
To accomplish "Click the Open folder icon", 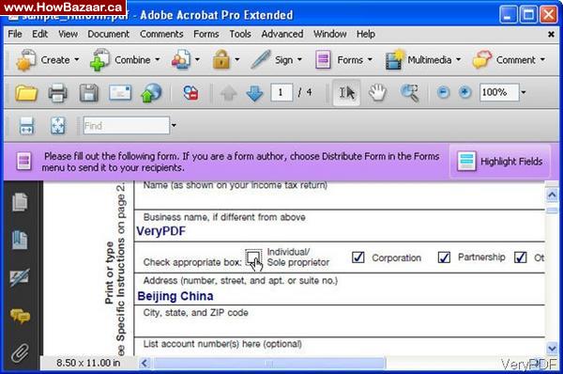I will coord(26,93).
